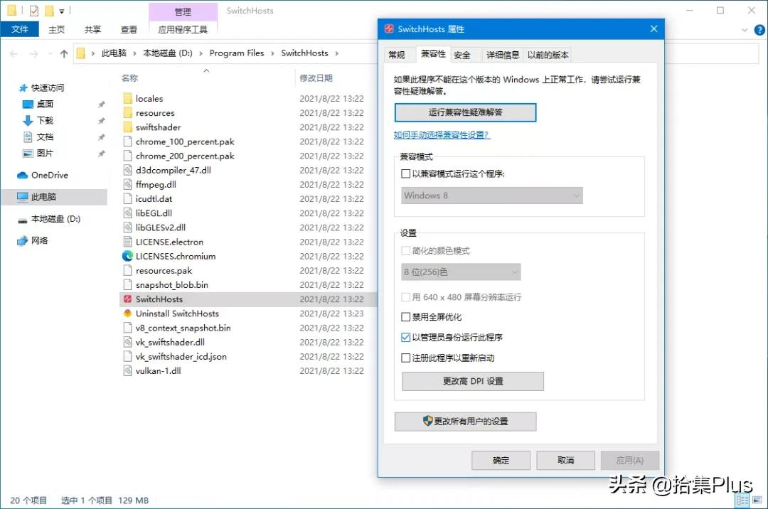
Task: Expand the ribbon chevron in Explorer
Action: click(745, 30)
